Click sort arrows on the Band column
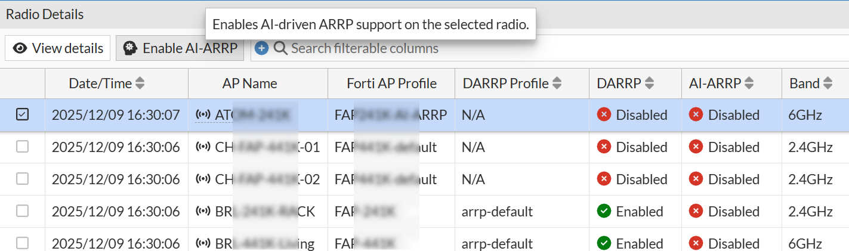 point(828,83)
